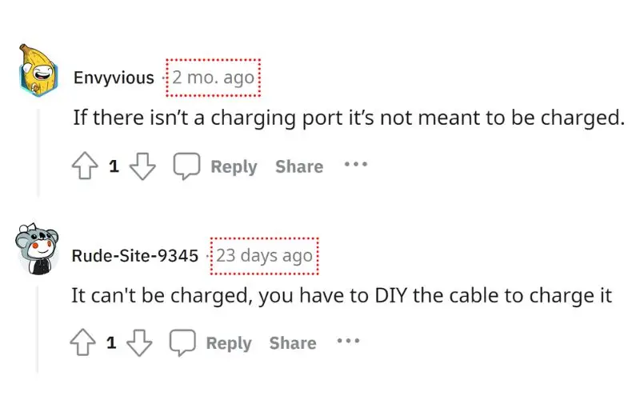Viewport: 640px width, 400px height.
Task: Collapse Envyvious comment thread line
Action: click(x=38, y=153)
